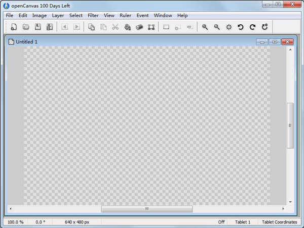Open the Ruler menu
This screenshot has width=304, height=228.
(125, 16)
